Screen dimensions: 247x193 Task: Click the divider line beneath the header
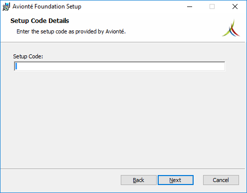123,42
